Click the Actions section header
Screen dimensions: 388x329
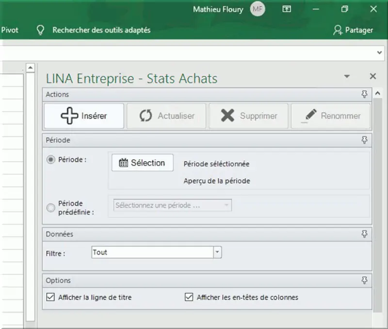pos(207,94)
